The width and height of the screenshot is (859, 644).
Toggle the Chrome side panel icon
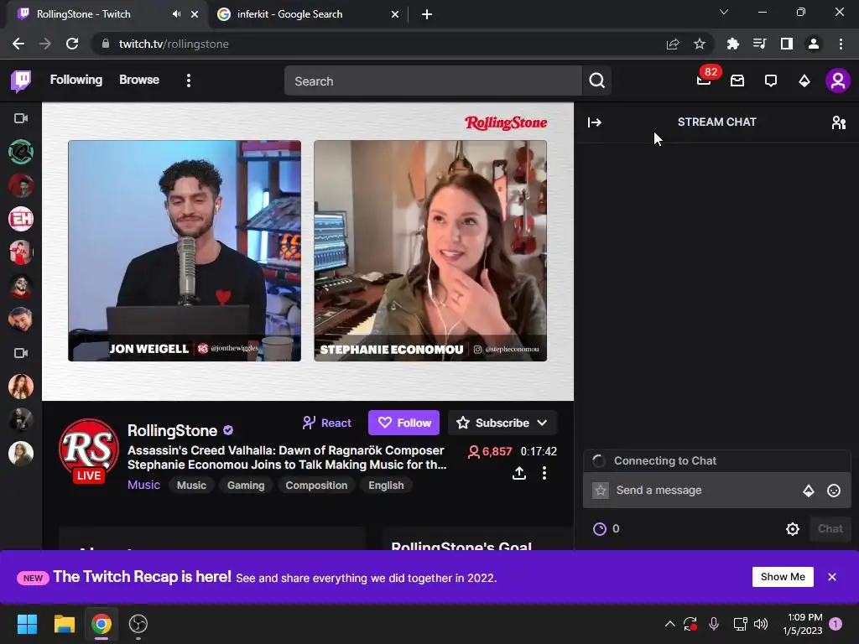click(787, 44)
